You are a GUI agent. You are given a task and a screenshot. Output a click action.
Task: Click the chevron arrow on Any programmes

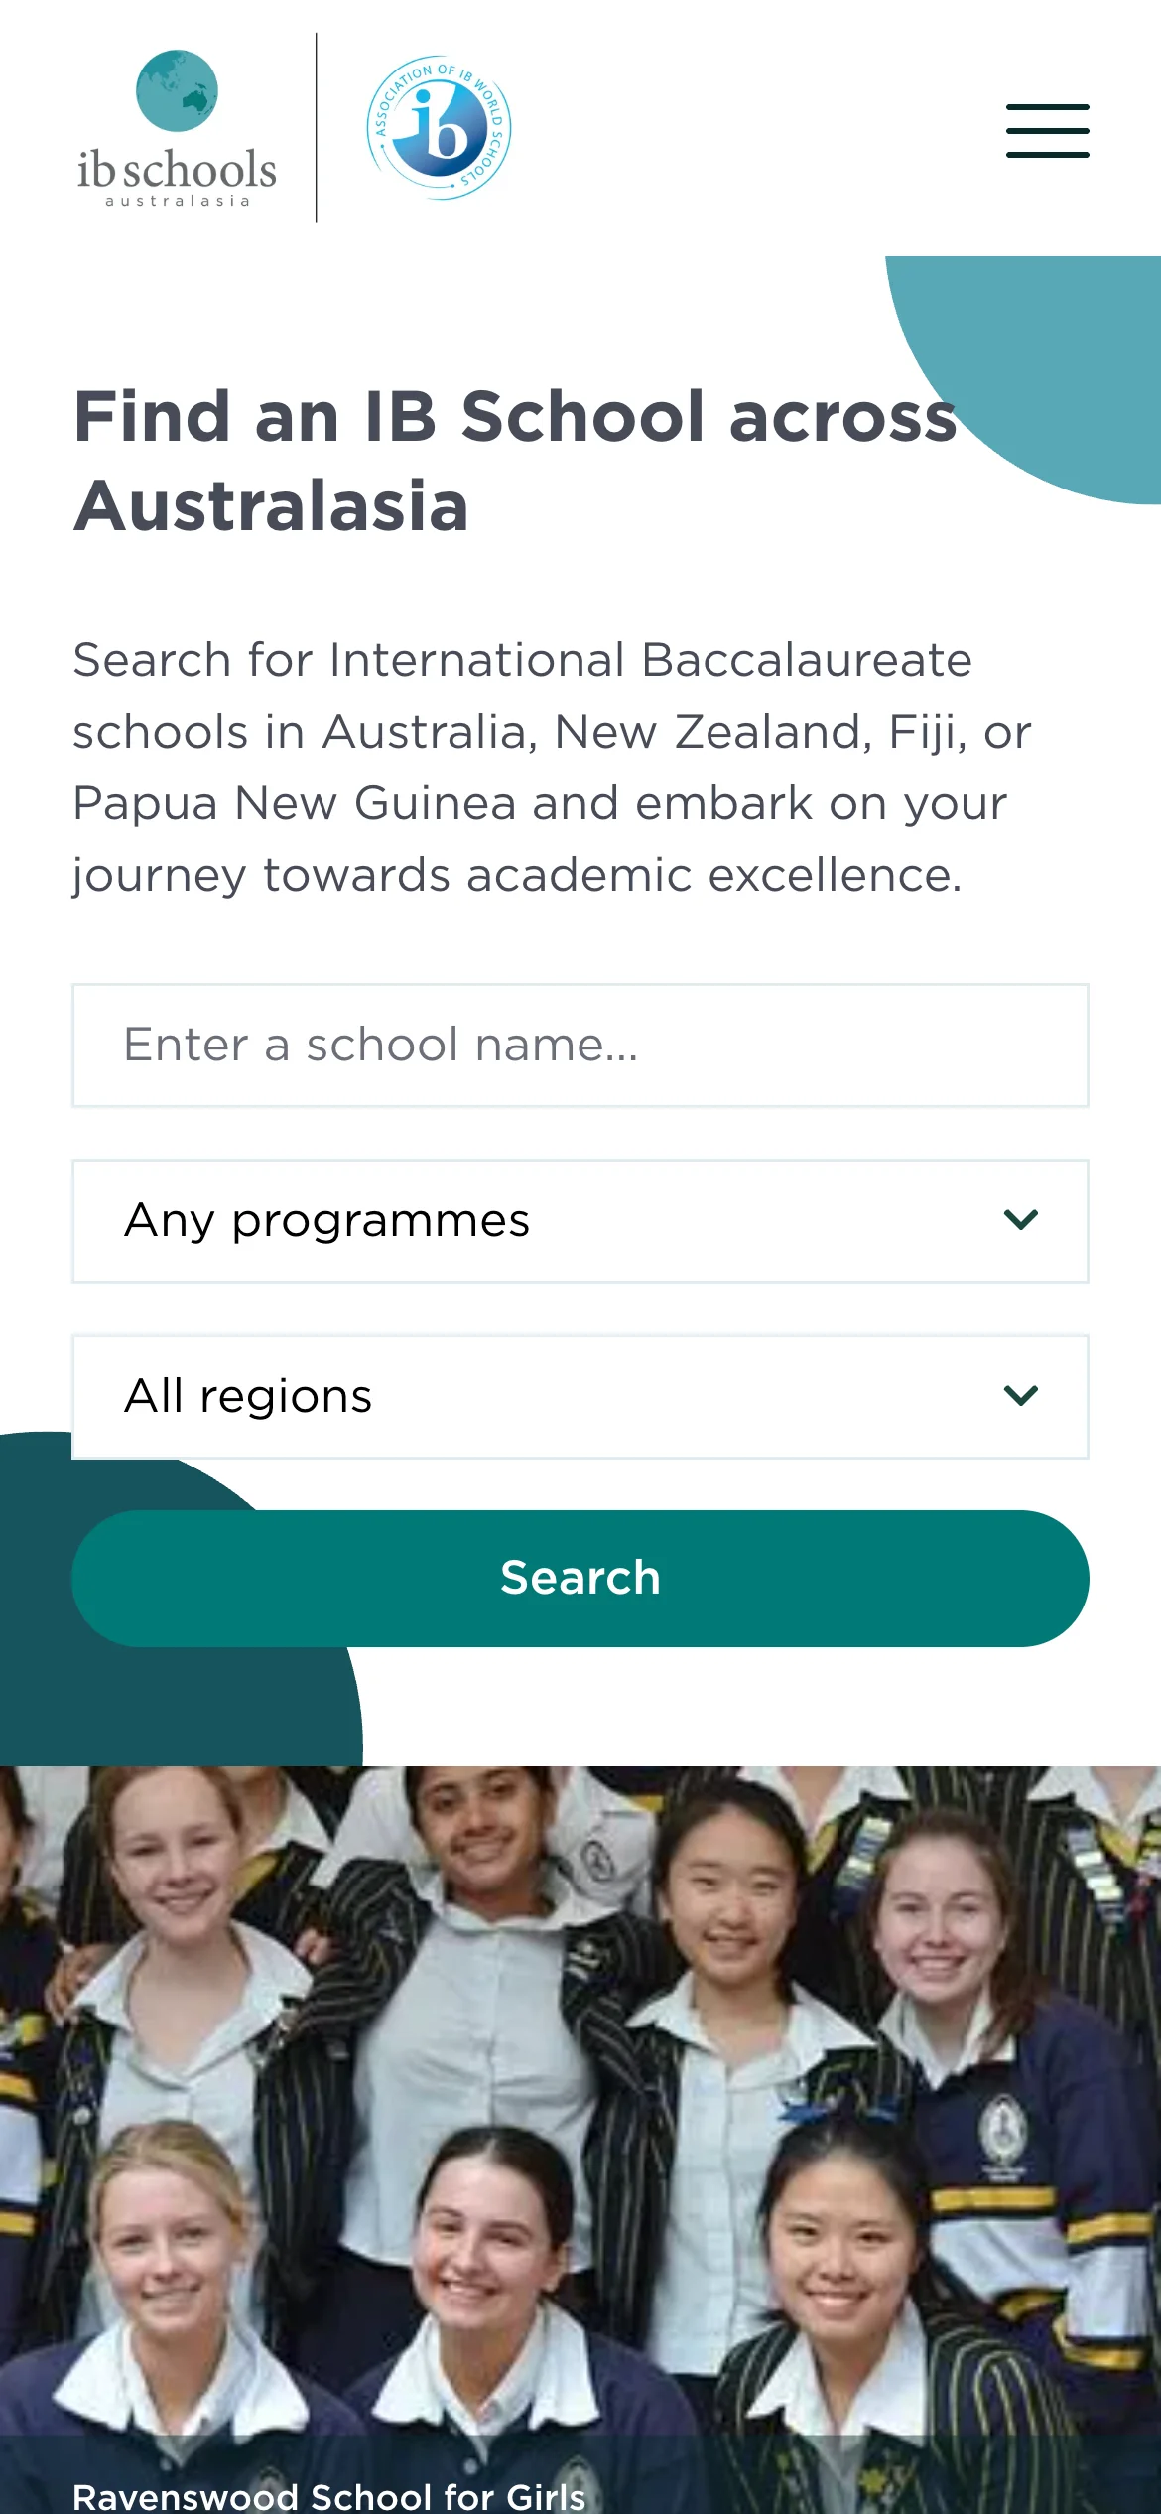(1020, 1220)
